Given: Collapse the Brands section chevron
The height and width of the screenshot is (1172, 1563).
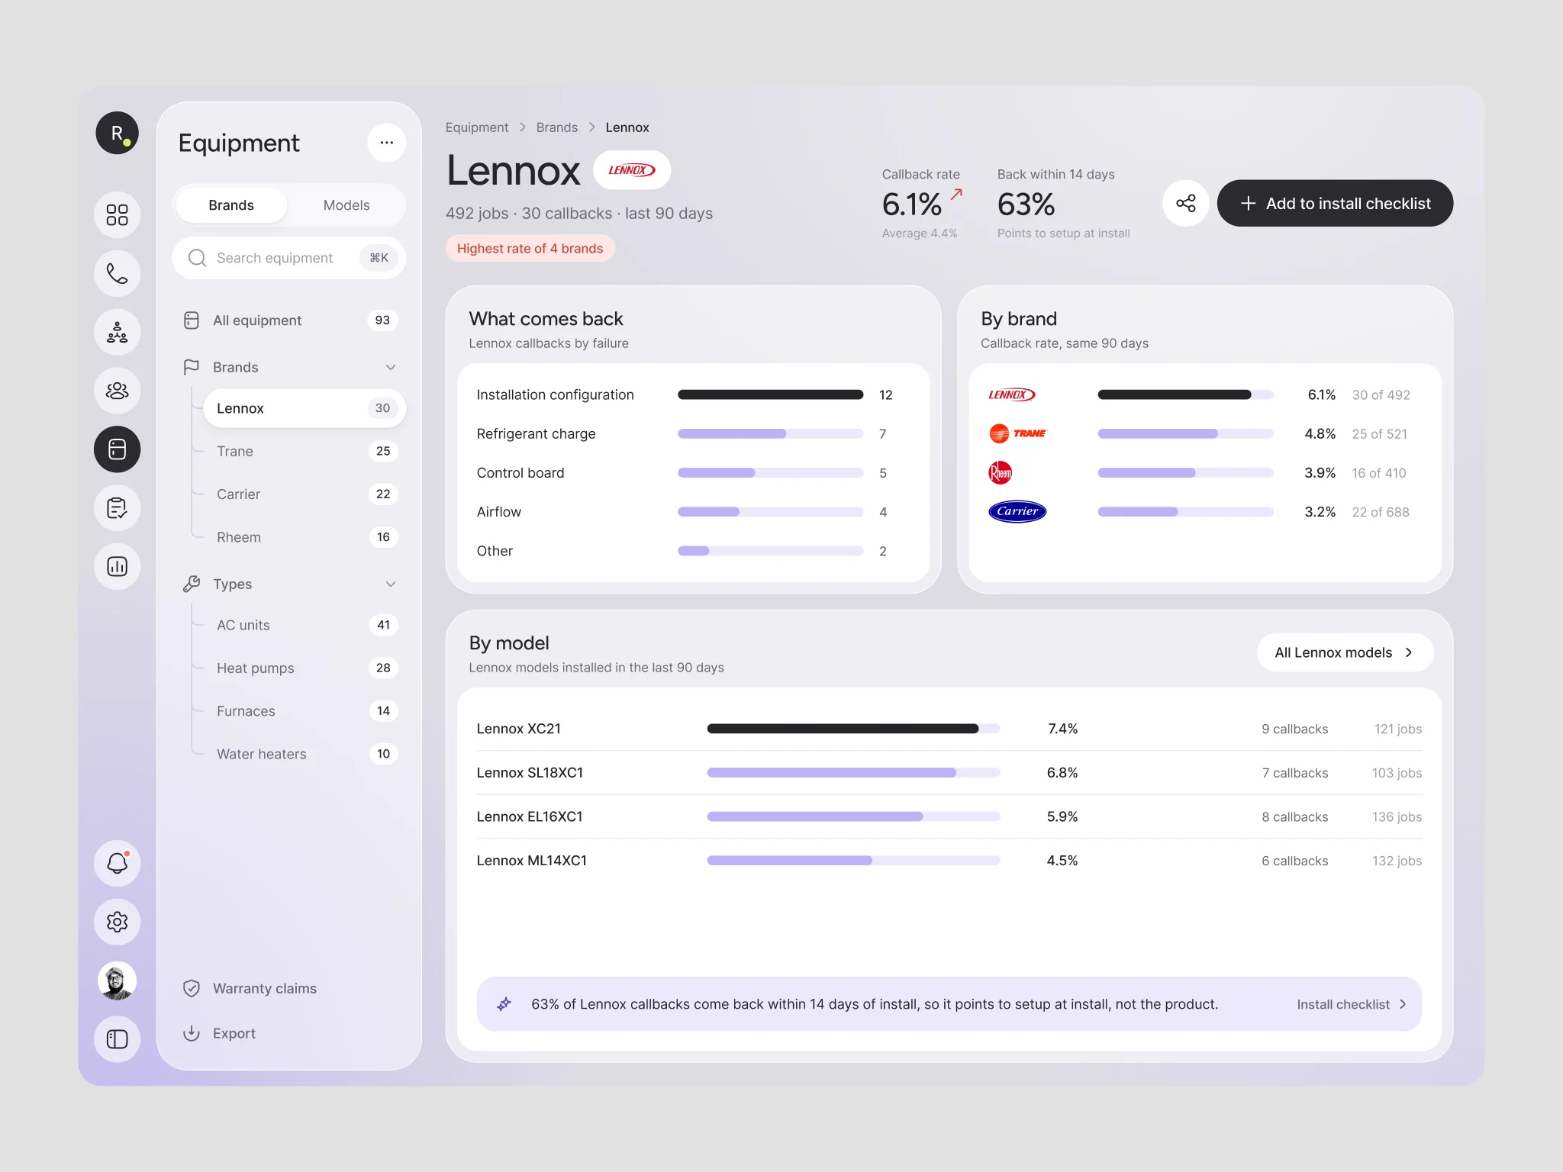Looking at the screenshot, I should tap(391, 367).
